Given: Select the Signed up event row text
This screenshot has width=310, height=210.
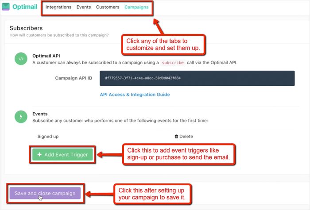Looking at the screenshot, I should pyautogui.click(x=48, y=136).
